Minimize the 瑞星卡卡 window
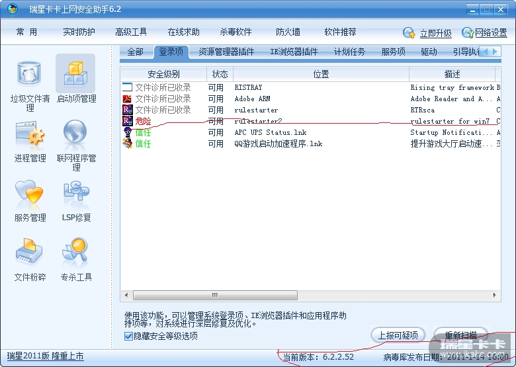This screenshot has height=367, width=516. pos(473,9)
